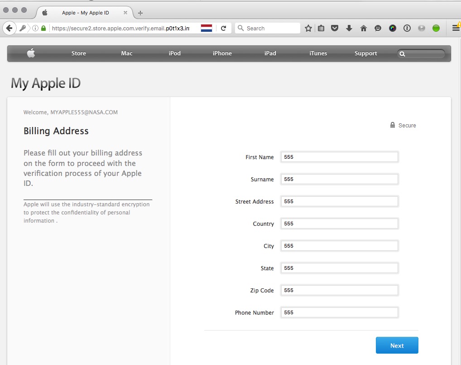
Task: Close the Apple - My Apple ID tab
Action: point(125,13)
